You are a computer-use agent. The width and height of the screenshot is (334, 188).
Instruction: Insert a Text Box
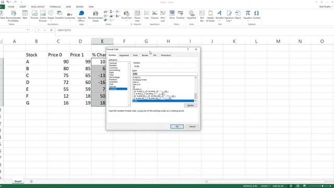(202, 16)
